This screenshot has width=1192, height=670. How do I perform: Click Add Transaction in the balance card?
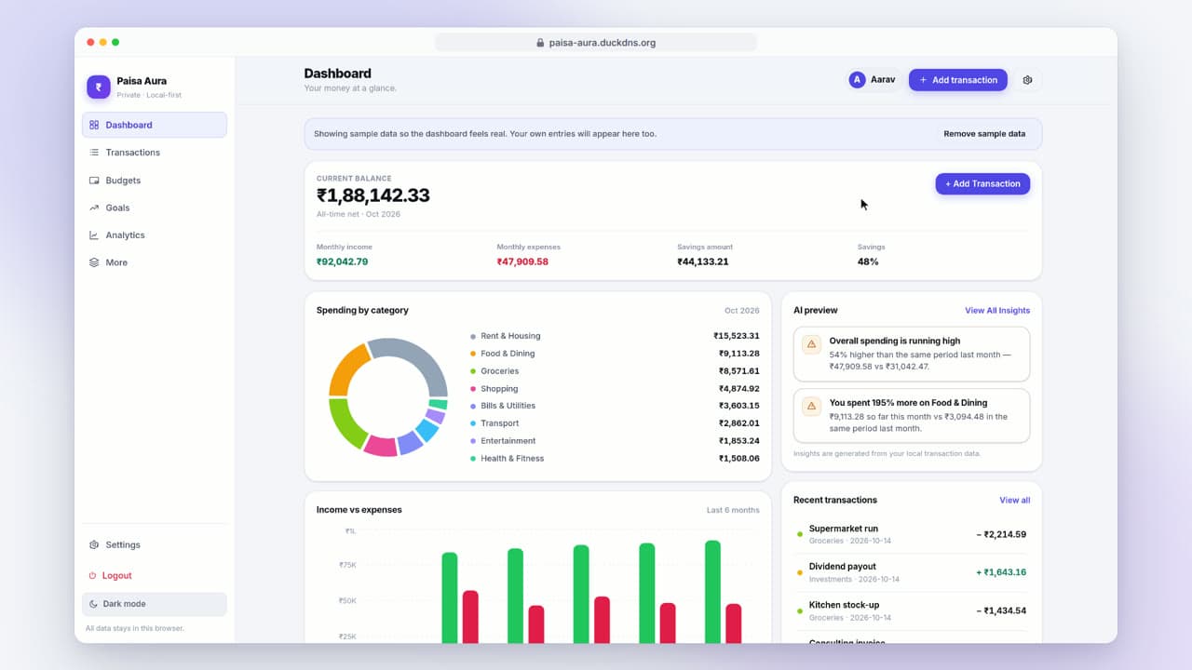pyautogui.click(x=982, y=184)
